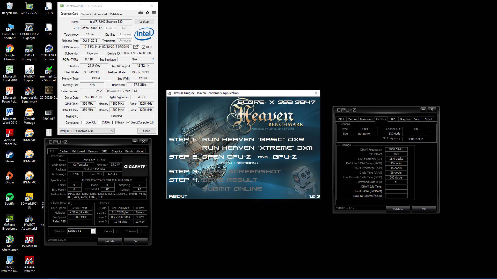Open 3600 AFR desktop icon
The width and height of the screenshot is (497, 279).
[x=49, y=114]
